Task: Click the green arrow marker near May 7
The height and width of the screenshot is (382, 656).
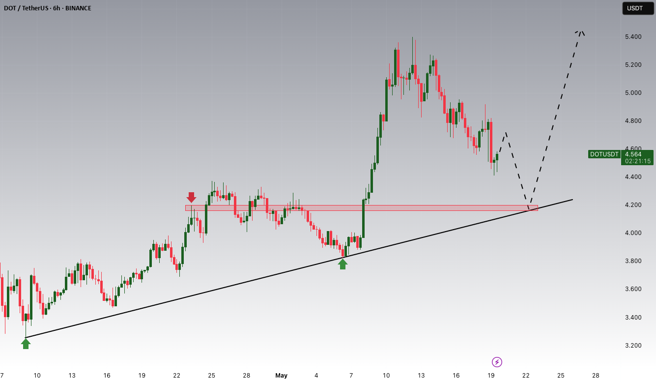Action: click(x=342, y=264)
